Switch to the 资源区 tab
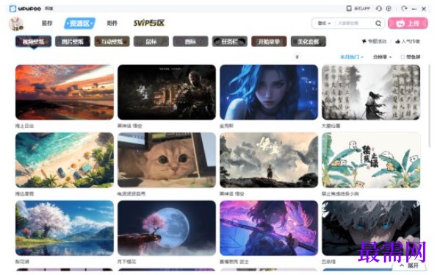The height and width of the screenshot is (275, 440). tap(79, 24)
